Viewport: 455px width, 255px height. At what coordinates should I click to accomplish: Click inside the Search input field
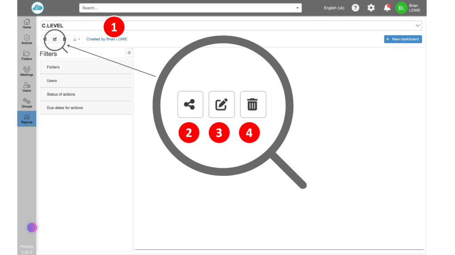[x=187, y=8]
